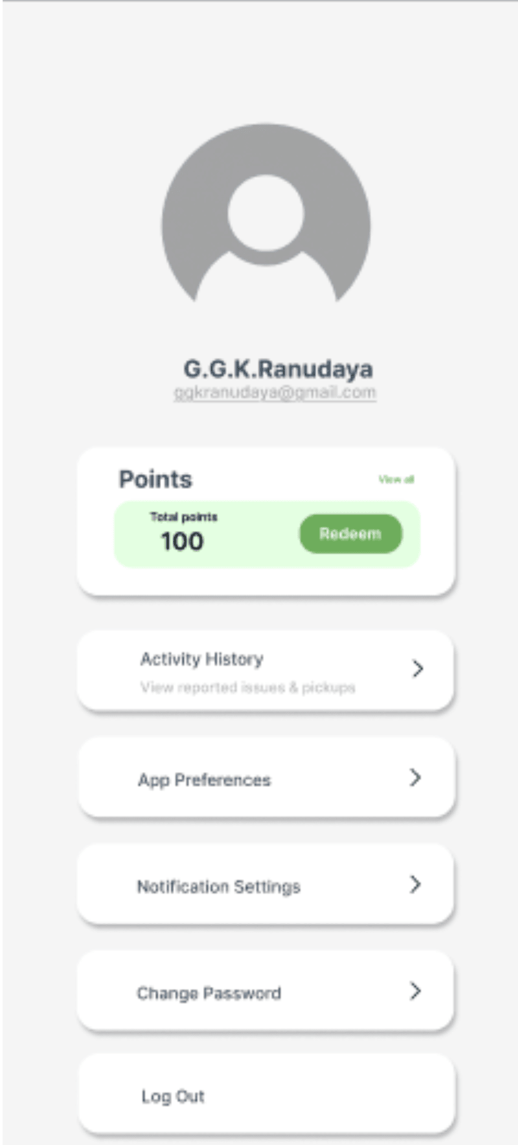Tap the 'View reported issues & pickups' subtitle
Viewport: 518px width, 1145px height.
247,687
